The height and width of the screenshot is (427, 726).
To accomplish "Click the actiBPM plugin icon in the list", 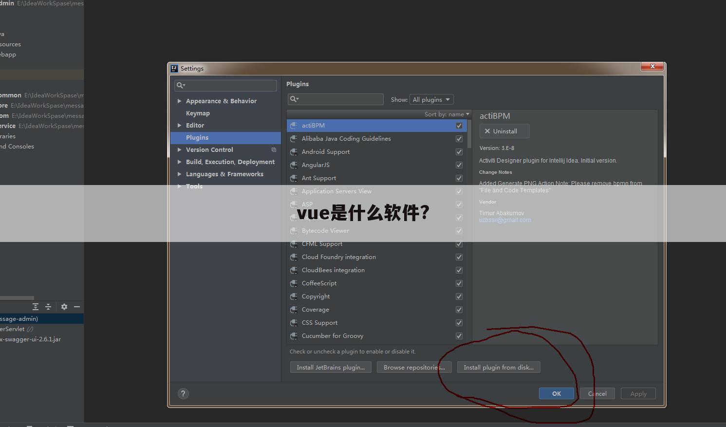I will coord(294,126).
